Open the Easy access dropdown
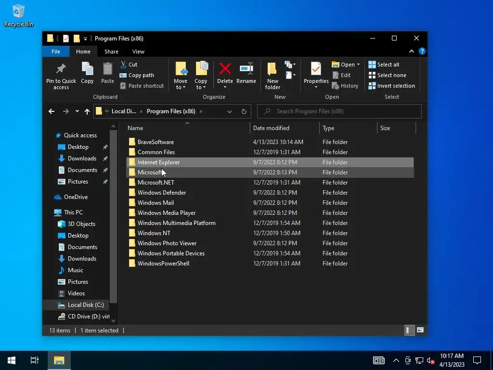Viewport: 493px width, 370px height. coord(290,75)
